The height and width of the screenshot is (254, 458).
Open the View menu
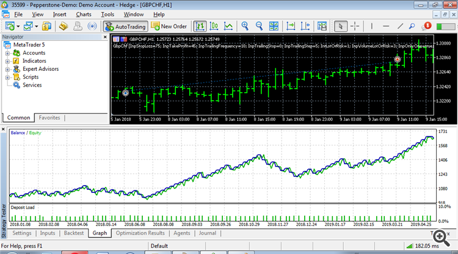coord(38,14)
